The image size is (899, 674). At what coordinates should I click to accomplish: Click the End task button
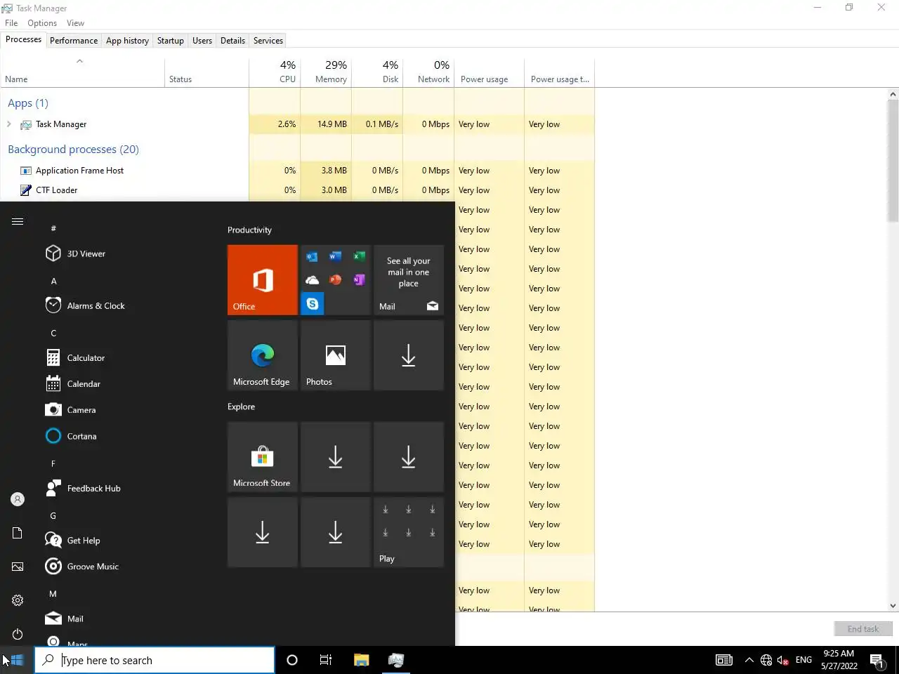coord(863,629)
